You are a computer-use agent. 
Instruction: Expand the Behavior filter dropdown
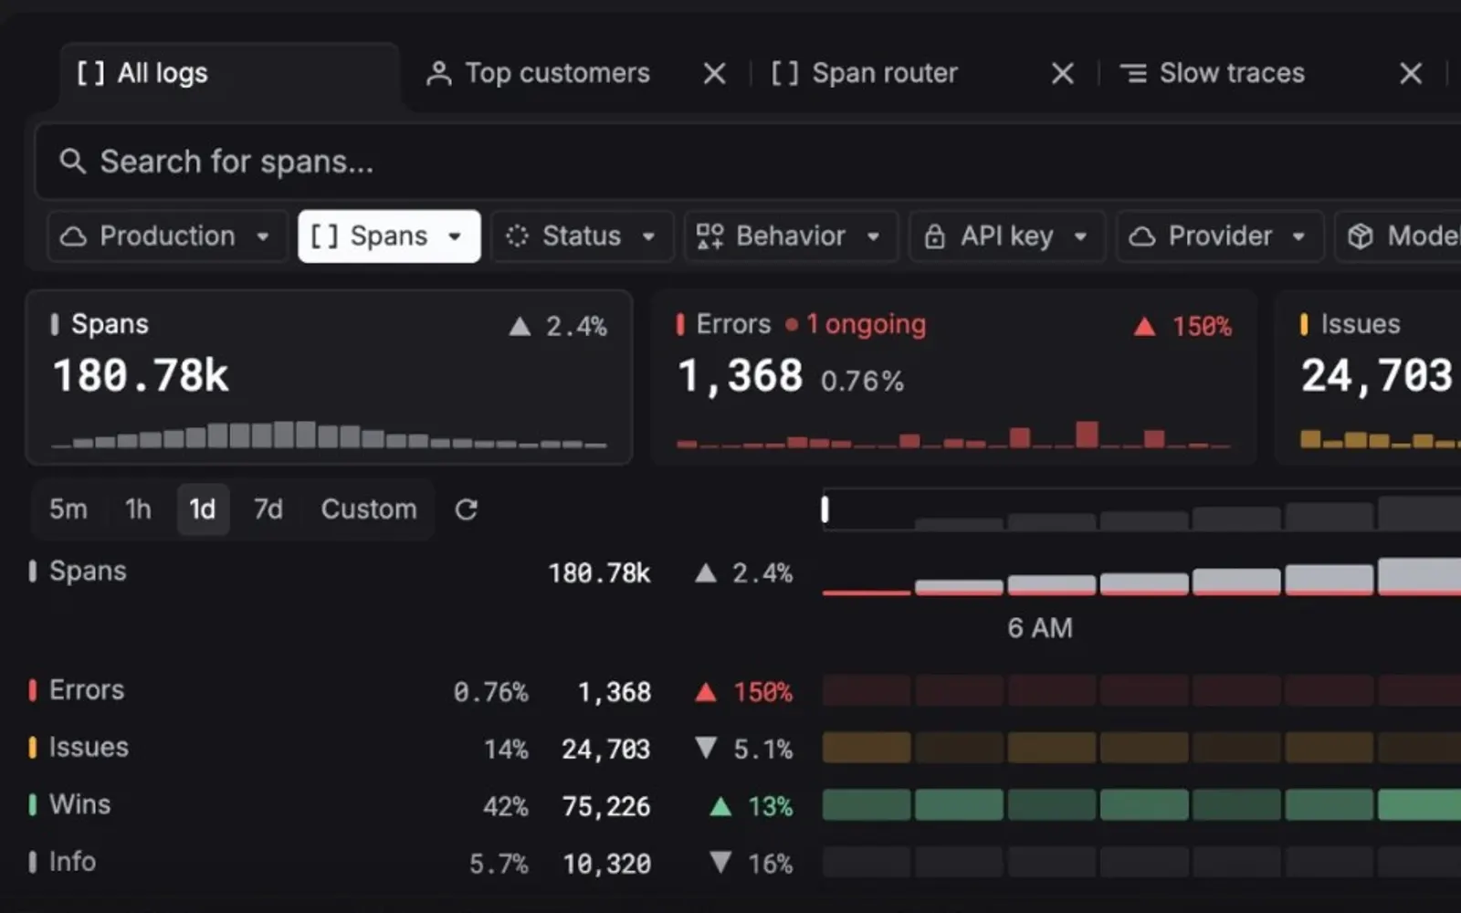791,236
